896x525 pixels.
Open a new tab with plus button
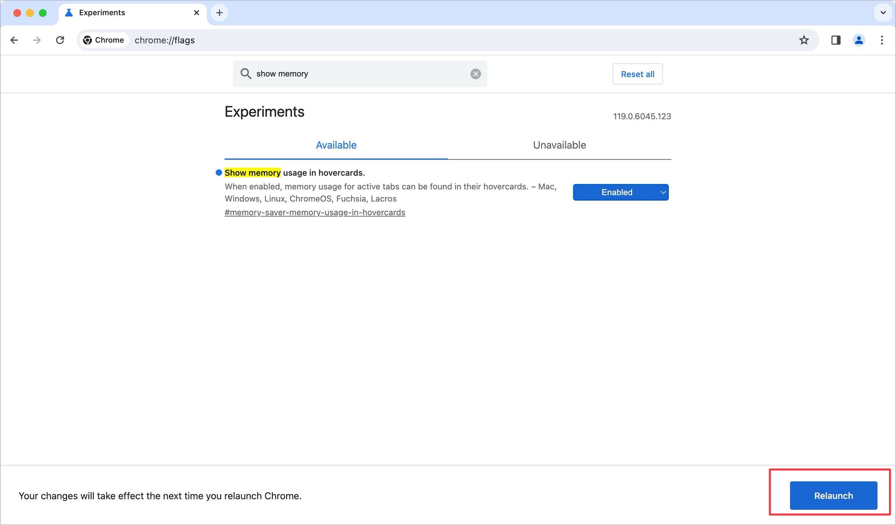pos(220,13)
